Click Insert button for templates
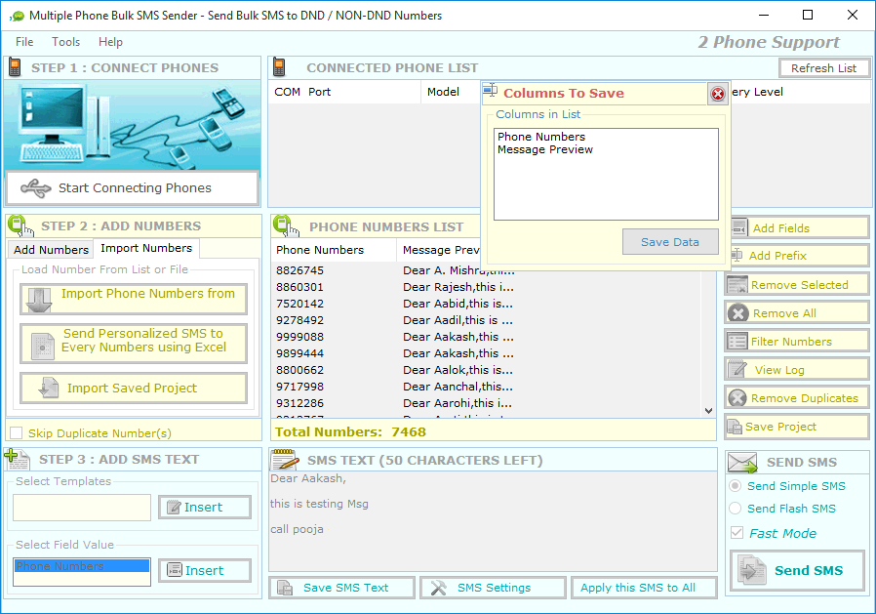This screenshot has width=876, height=614. pyautogui.click(x=205, y=508)
